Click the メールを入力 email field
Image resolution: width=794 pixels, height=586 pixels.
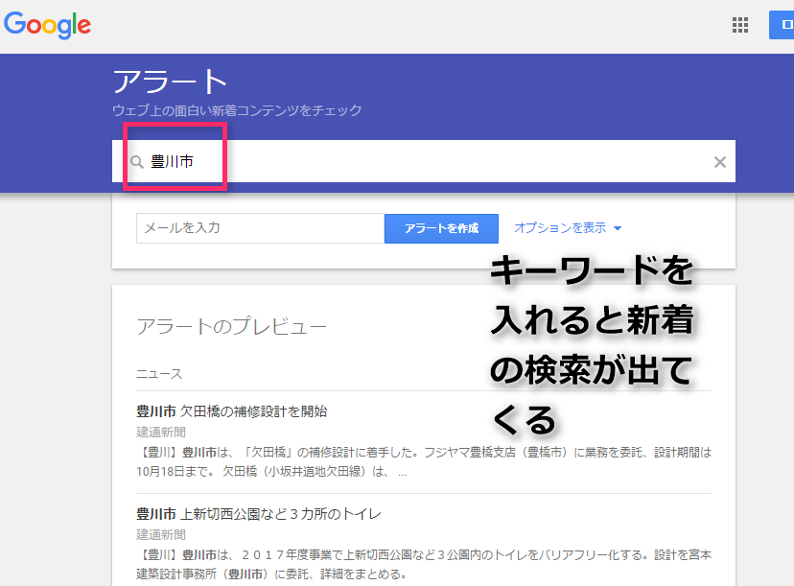[260, 228]
